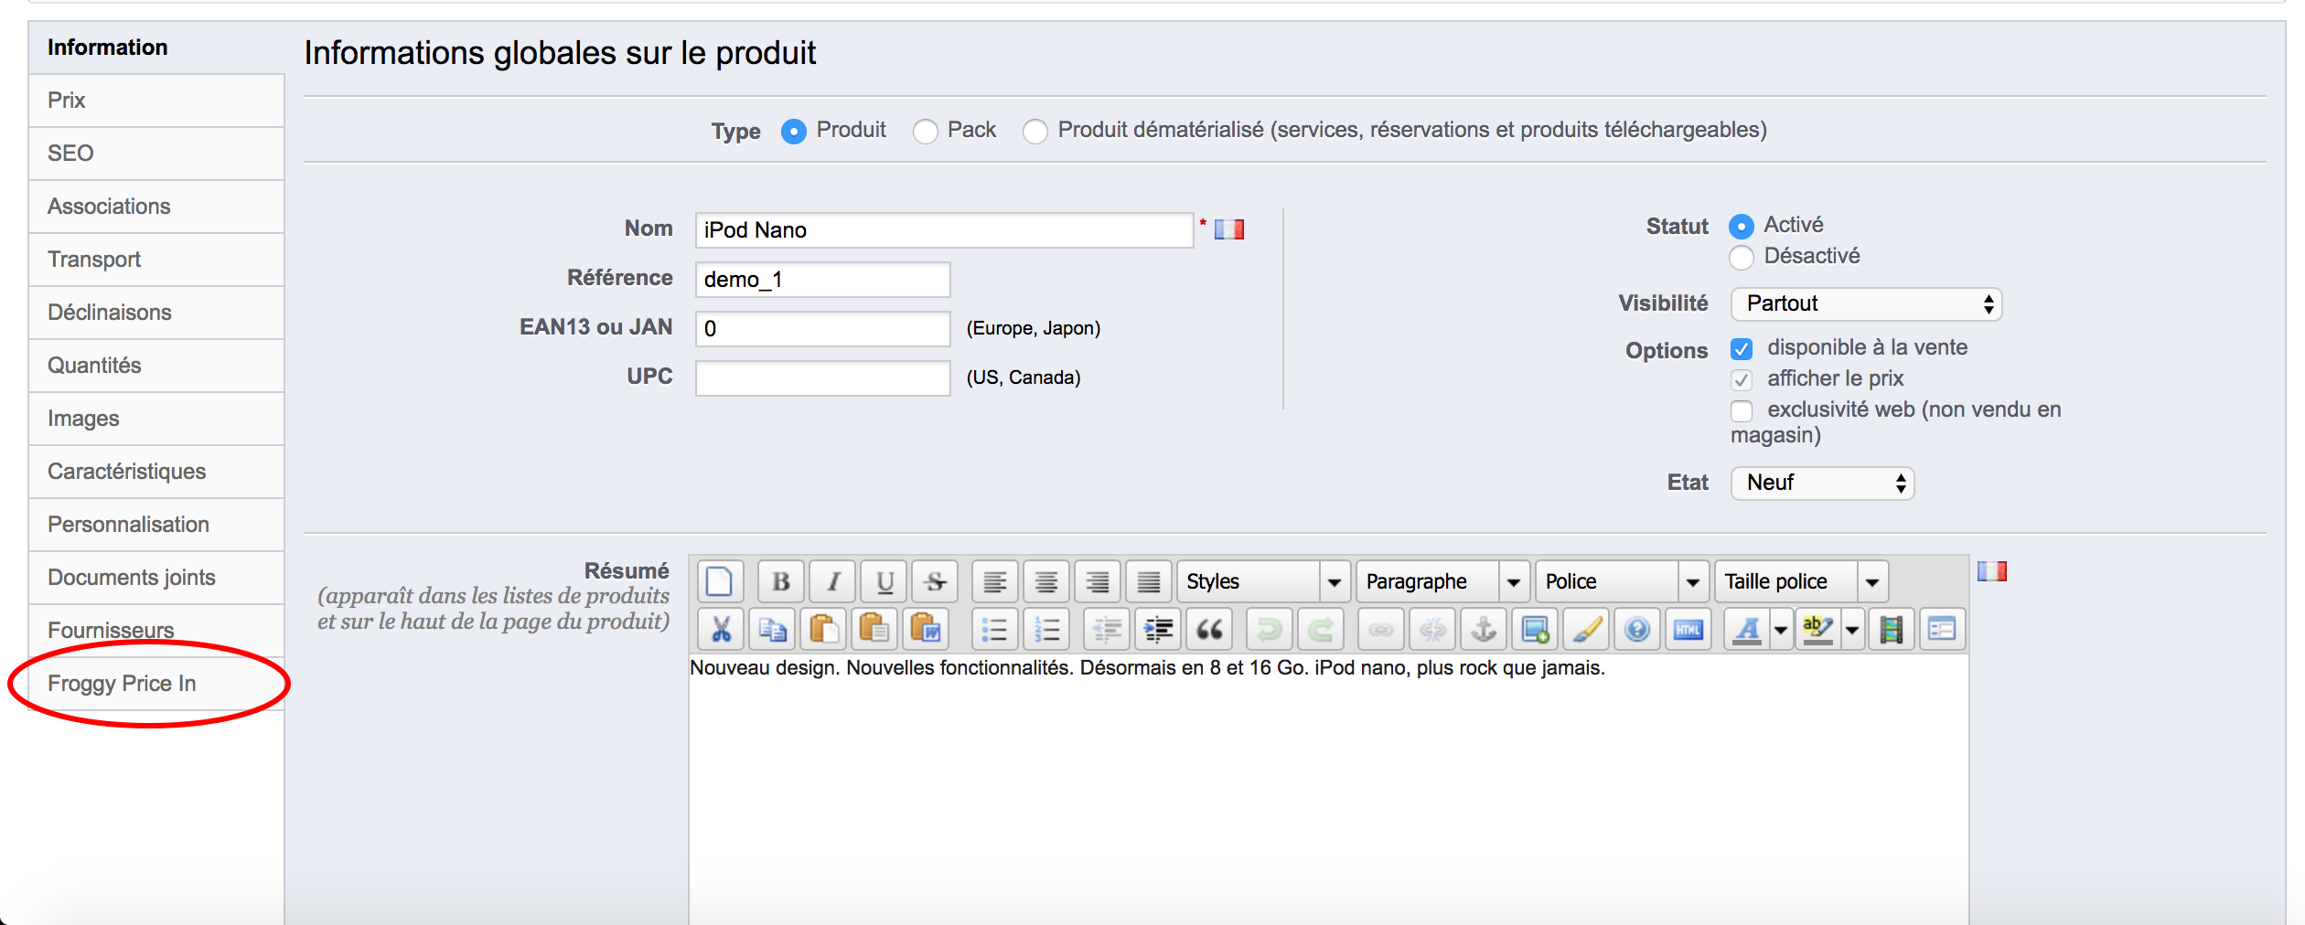Click the Nom field with iPod Nano
Image resolution: width=2305 pixels, height=925 pixels.
coord(944,230)
